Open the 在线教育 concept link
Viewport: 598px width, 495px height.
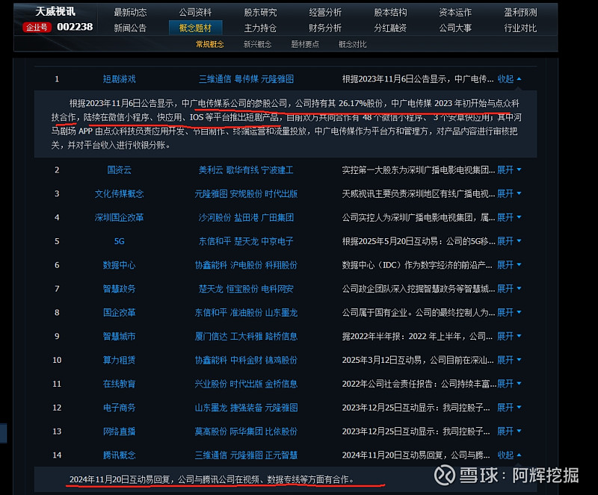point(120,384)
